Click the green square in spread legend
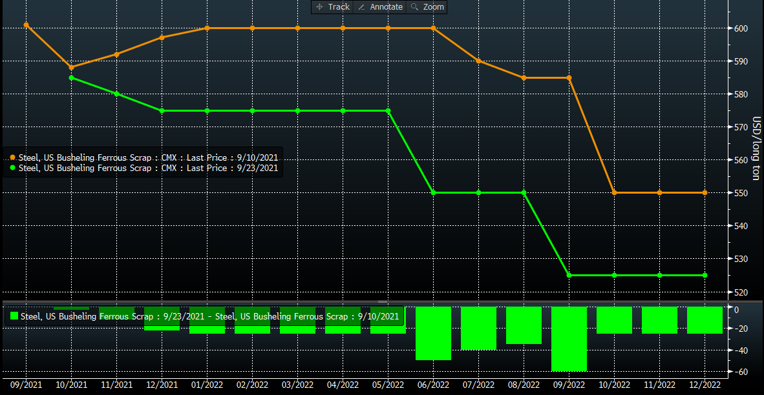Screen dimensions: 764x395 point(13,316)
